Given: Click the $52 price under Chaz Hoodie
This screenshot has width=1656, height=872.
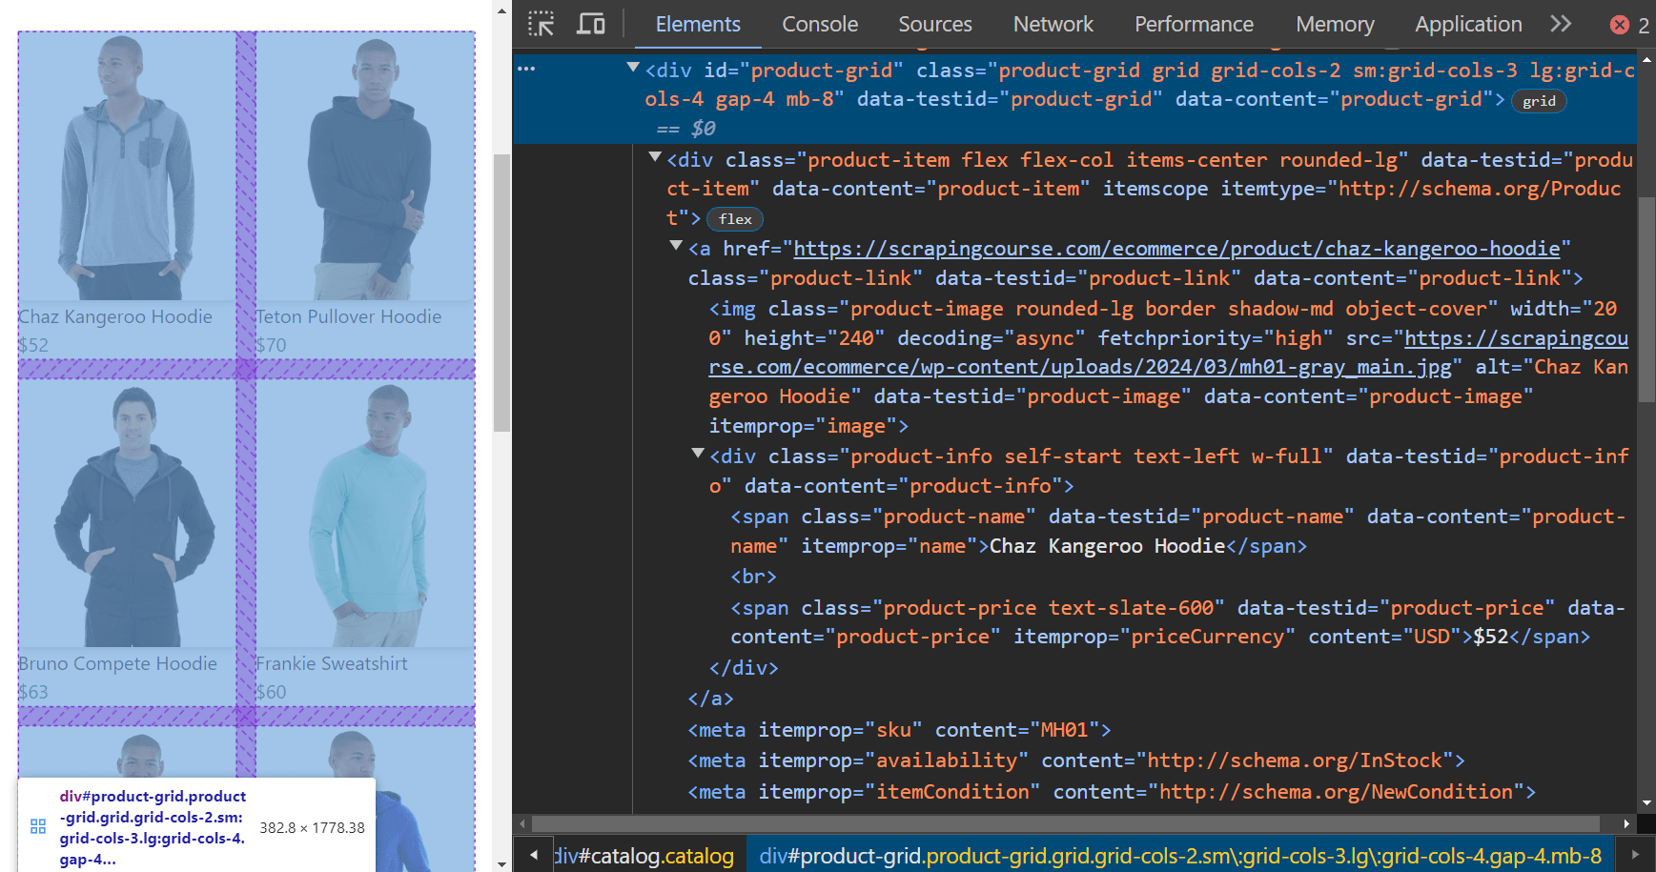Looking at the screenshot, I should coord(33,344).
